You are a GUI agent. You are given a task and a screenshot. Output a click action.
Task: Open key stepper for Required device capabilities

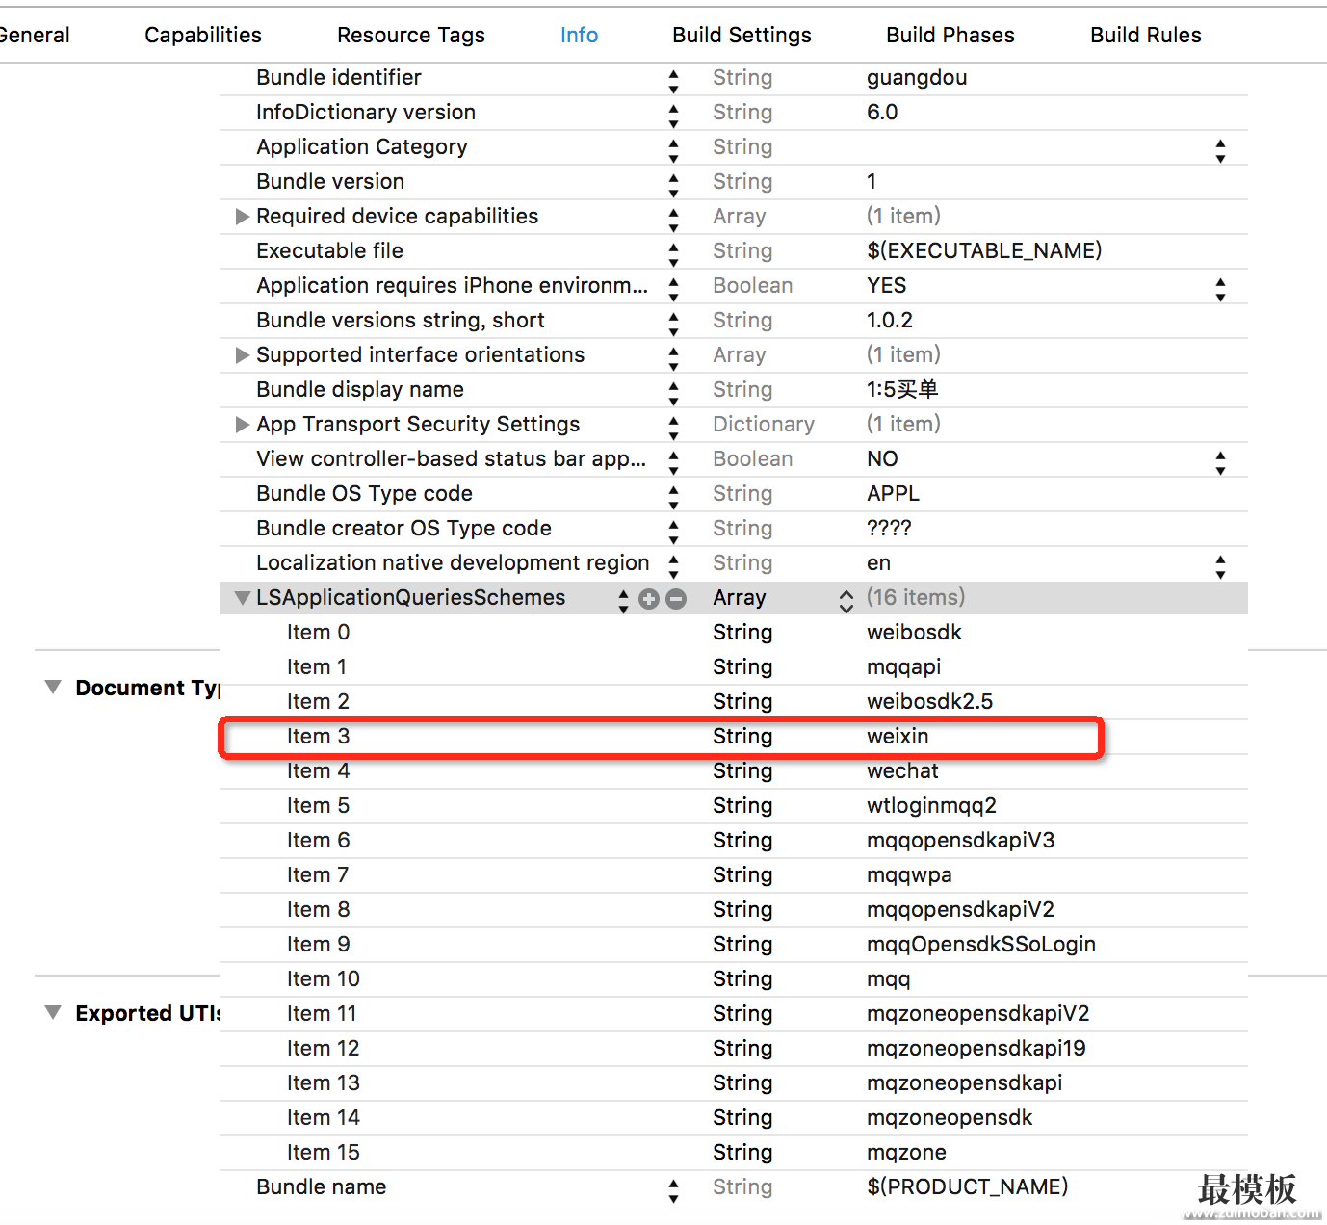[673, 220]
